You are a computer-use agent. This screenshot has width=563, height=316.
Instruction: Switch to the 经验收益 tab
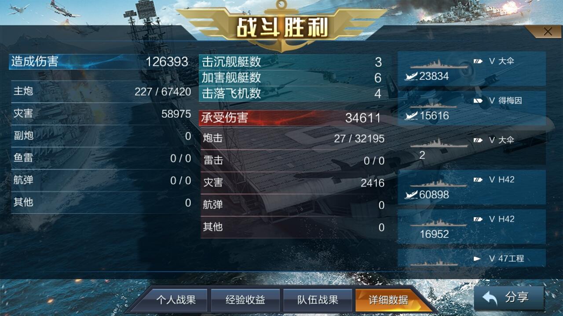pos(245,300)
